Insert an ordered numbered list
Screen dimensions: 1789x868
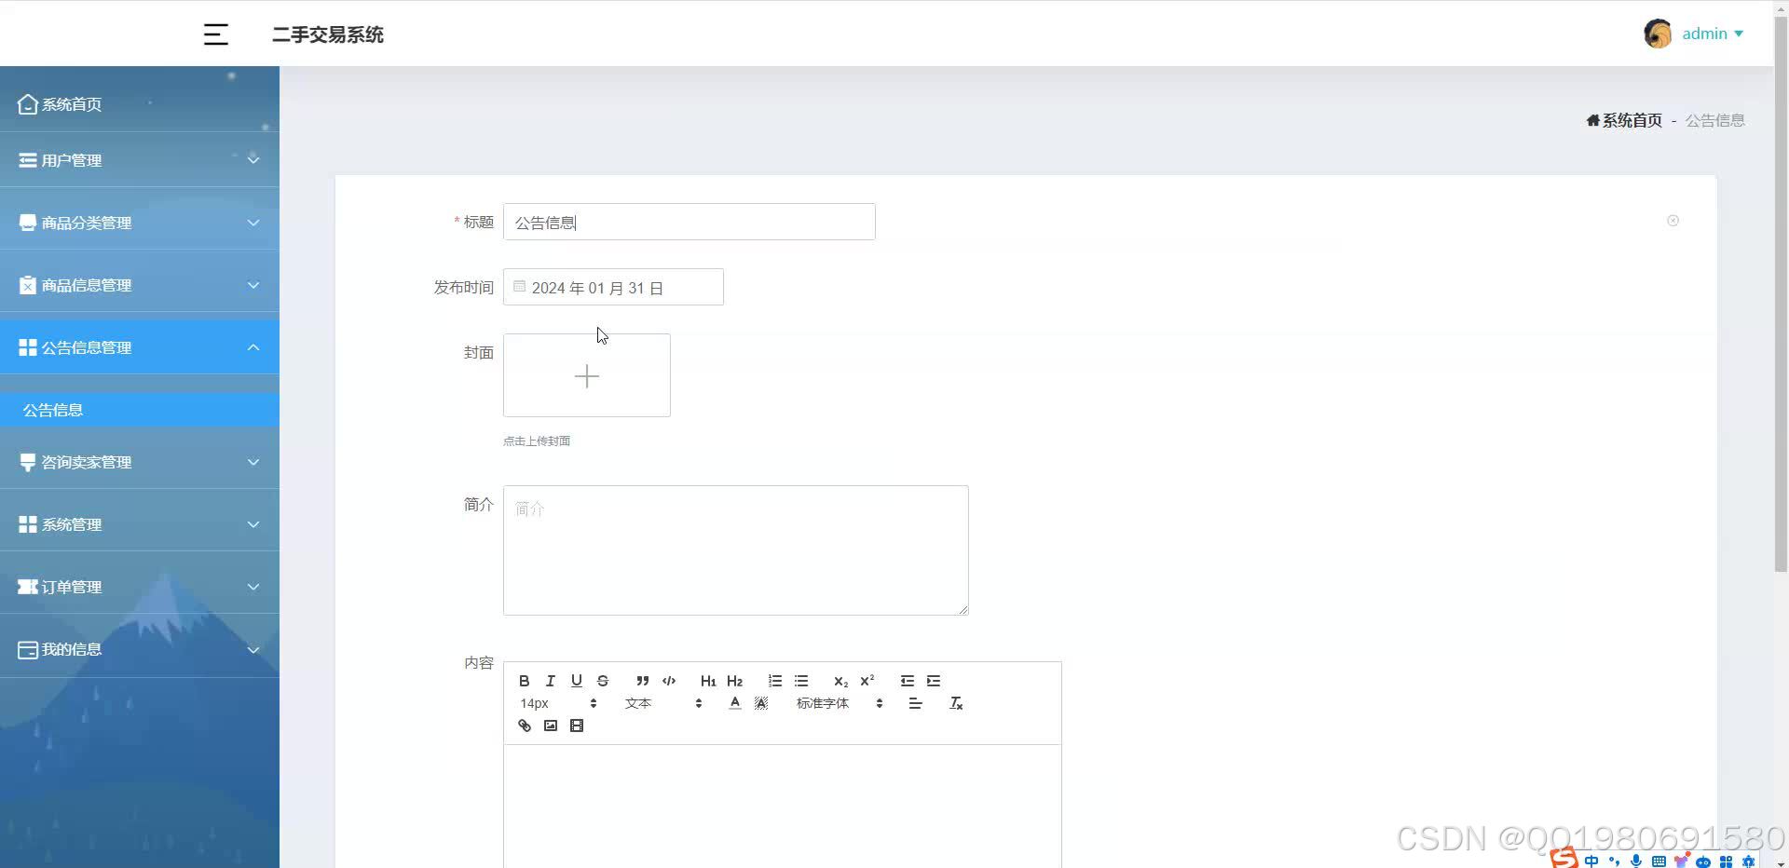click(x=775, y=681)
